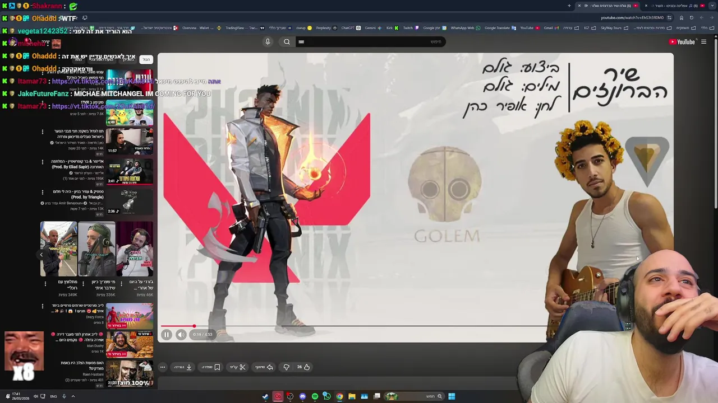This screenshot has width=718, height=403.
Task: Open options menu for the 11:57 video
Action: pos(42,132)
